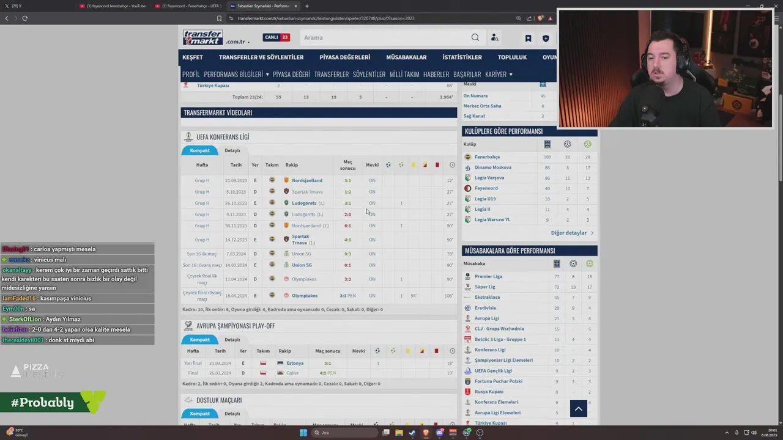
Task: Go to player PROFİL tab
Action: click(x=191, y=74)
